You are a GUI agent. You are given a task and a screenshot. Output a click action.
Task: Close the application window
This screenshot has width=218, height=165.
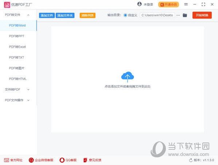[x=212, y=4]
